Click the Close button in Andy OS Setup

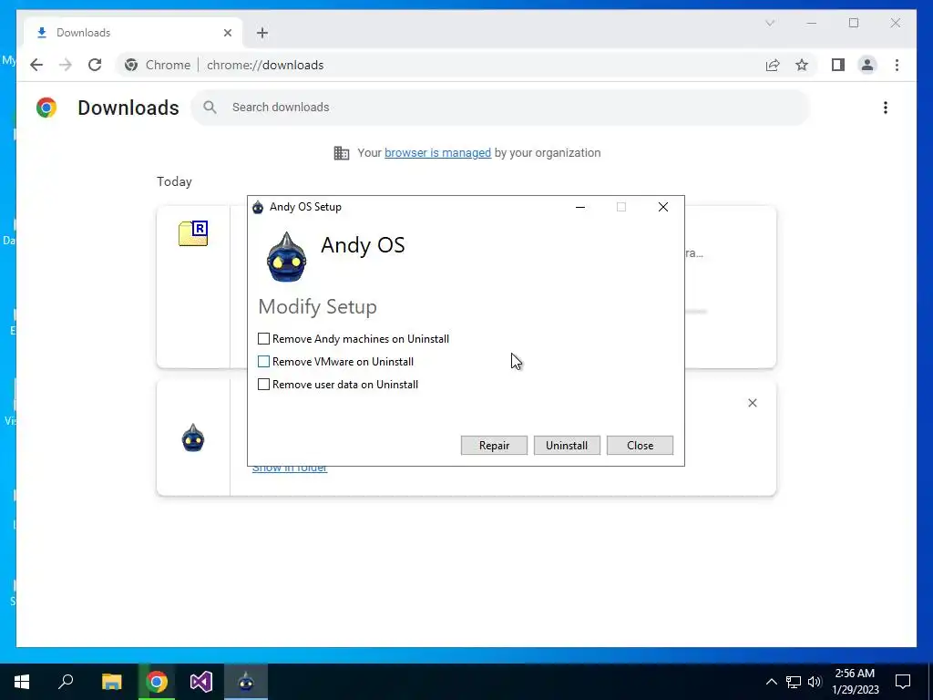tap(640, 445)
